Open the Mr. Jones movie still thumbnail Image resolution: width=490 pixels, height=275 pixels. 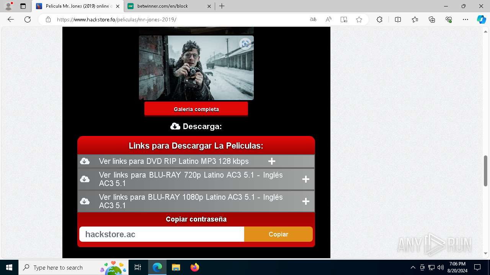point(196,68)
